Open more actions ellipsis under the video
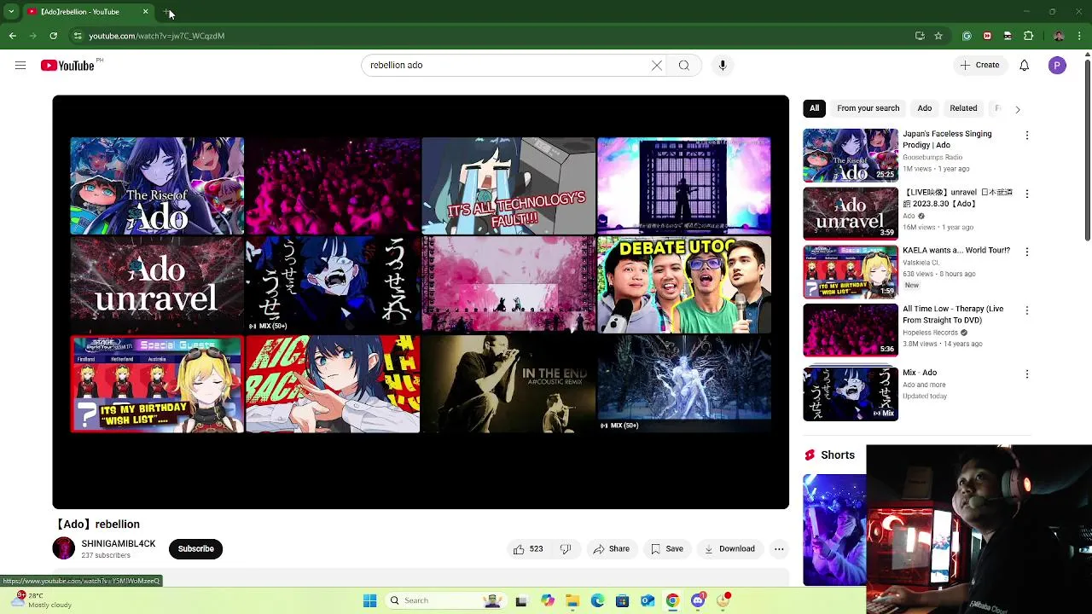 [x=779, y=549]
